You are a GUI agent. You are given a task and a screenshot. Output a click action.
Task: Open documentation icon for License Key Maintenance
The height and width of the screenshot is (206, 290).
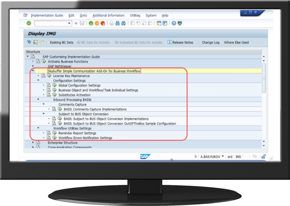click(x=43, y=76)
